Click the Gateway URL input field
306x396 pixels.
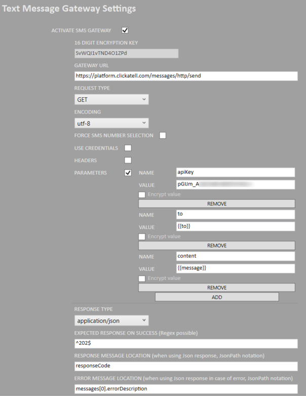(x=185, y=76)
